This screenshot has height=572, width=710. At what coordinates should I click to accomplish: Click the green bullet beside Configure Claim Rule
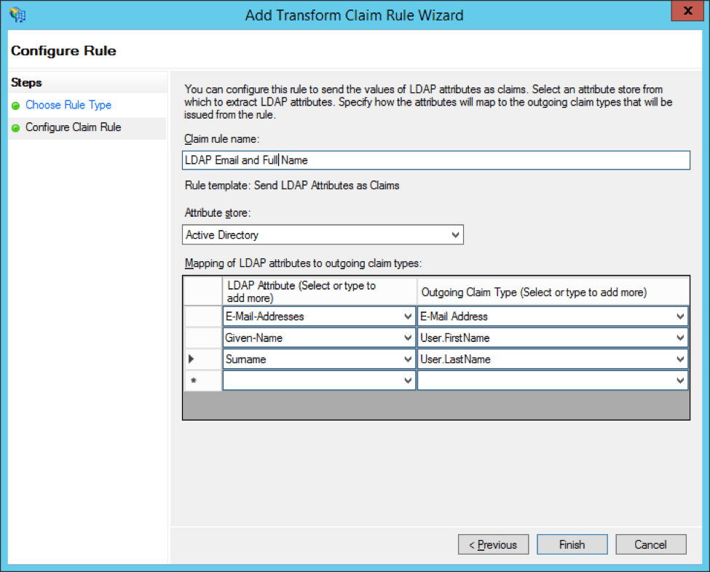pyautogui.click(x=16, y=127)
